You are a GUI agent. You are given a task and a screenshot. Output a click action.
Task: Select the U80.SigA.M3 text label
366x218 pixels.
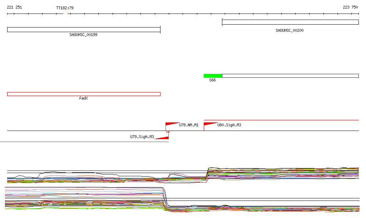coord(229,125)
